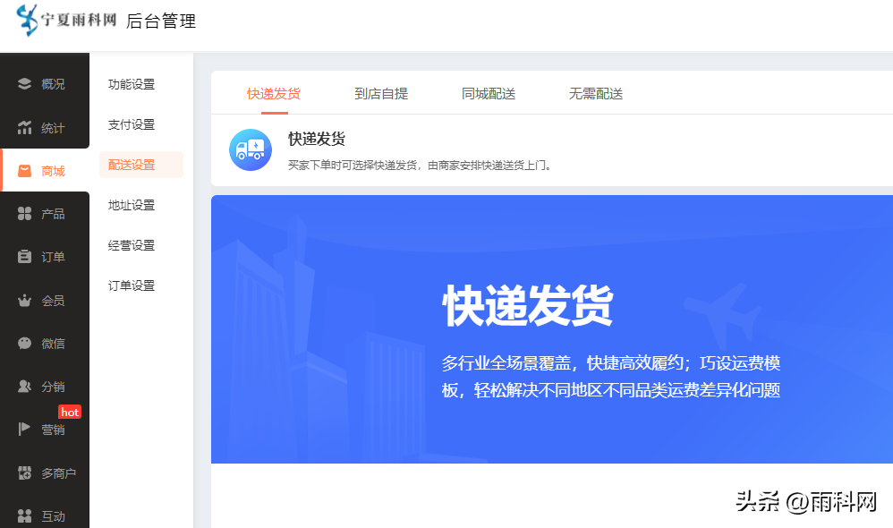Viewport: 893px width, 528px height.
Task: Open 统计 statistics chart icon
Action: tap(25, 128)
